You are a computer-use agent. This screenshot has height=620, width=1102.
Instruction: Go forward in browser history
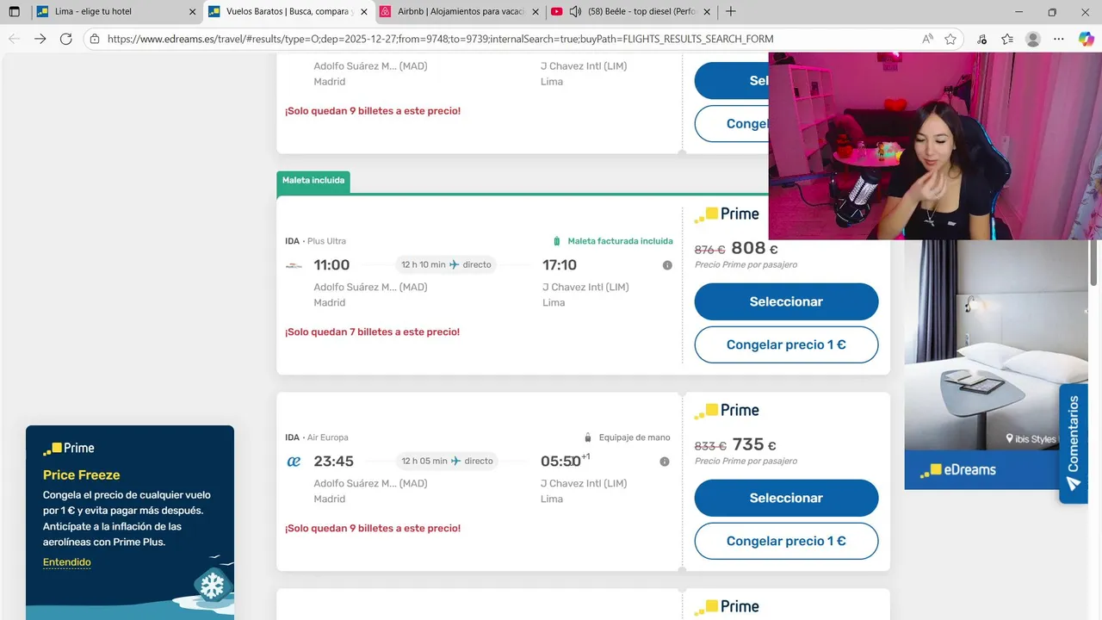point(40,39)
